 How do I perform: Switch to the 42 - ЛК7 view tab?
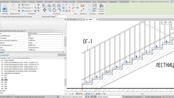coord(73,19)
